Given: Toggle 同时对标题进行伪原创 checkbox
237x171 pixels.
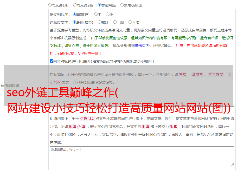Looking at the screenshot, I should [x=52, y=61].
